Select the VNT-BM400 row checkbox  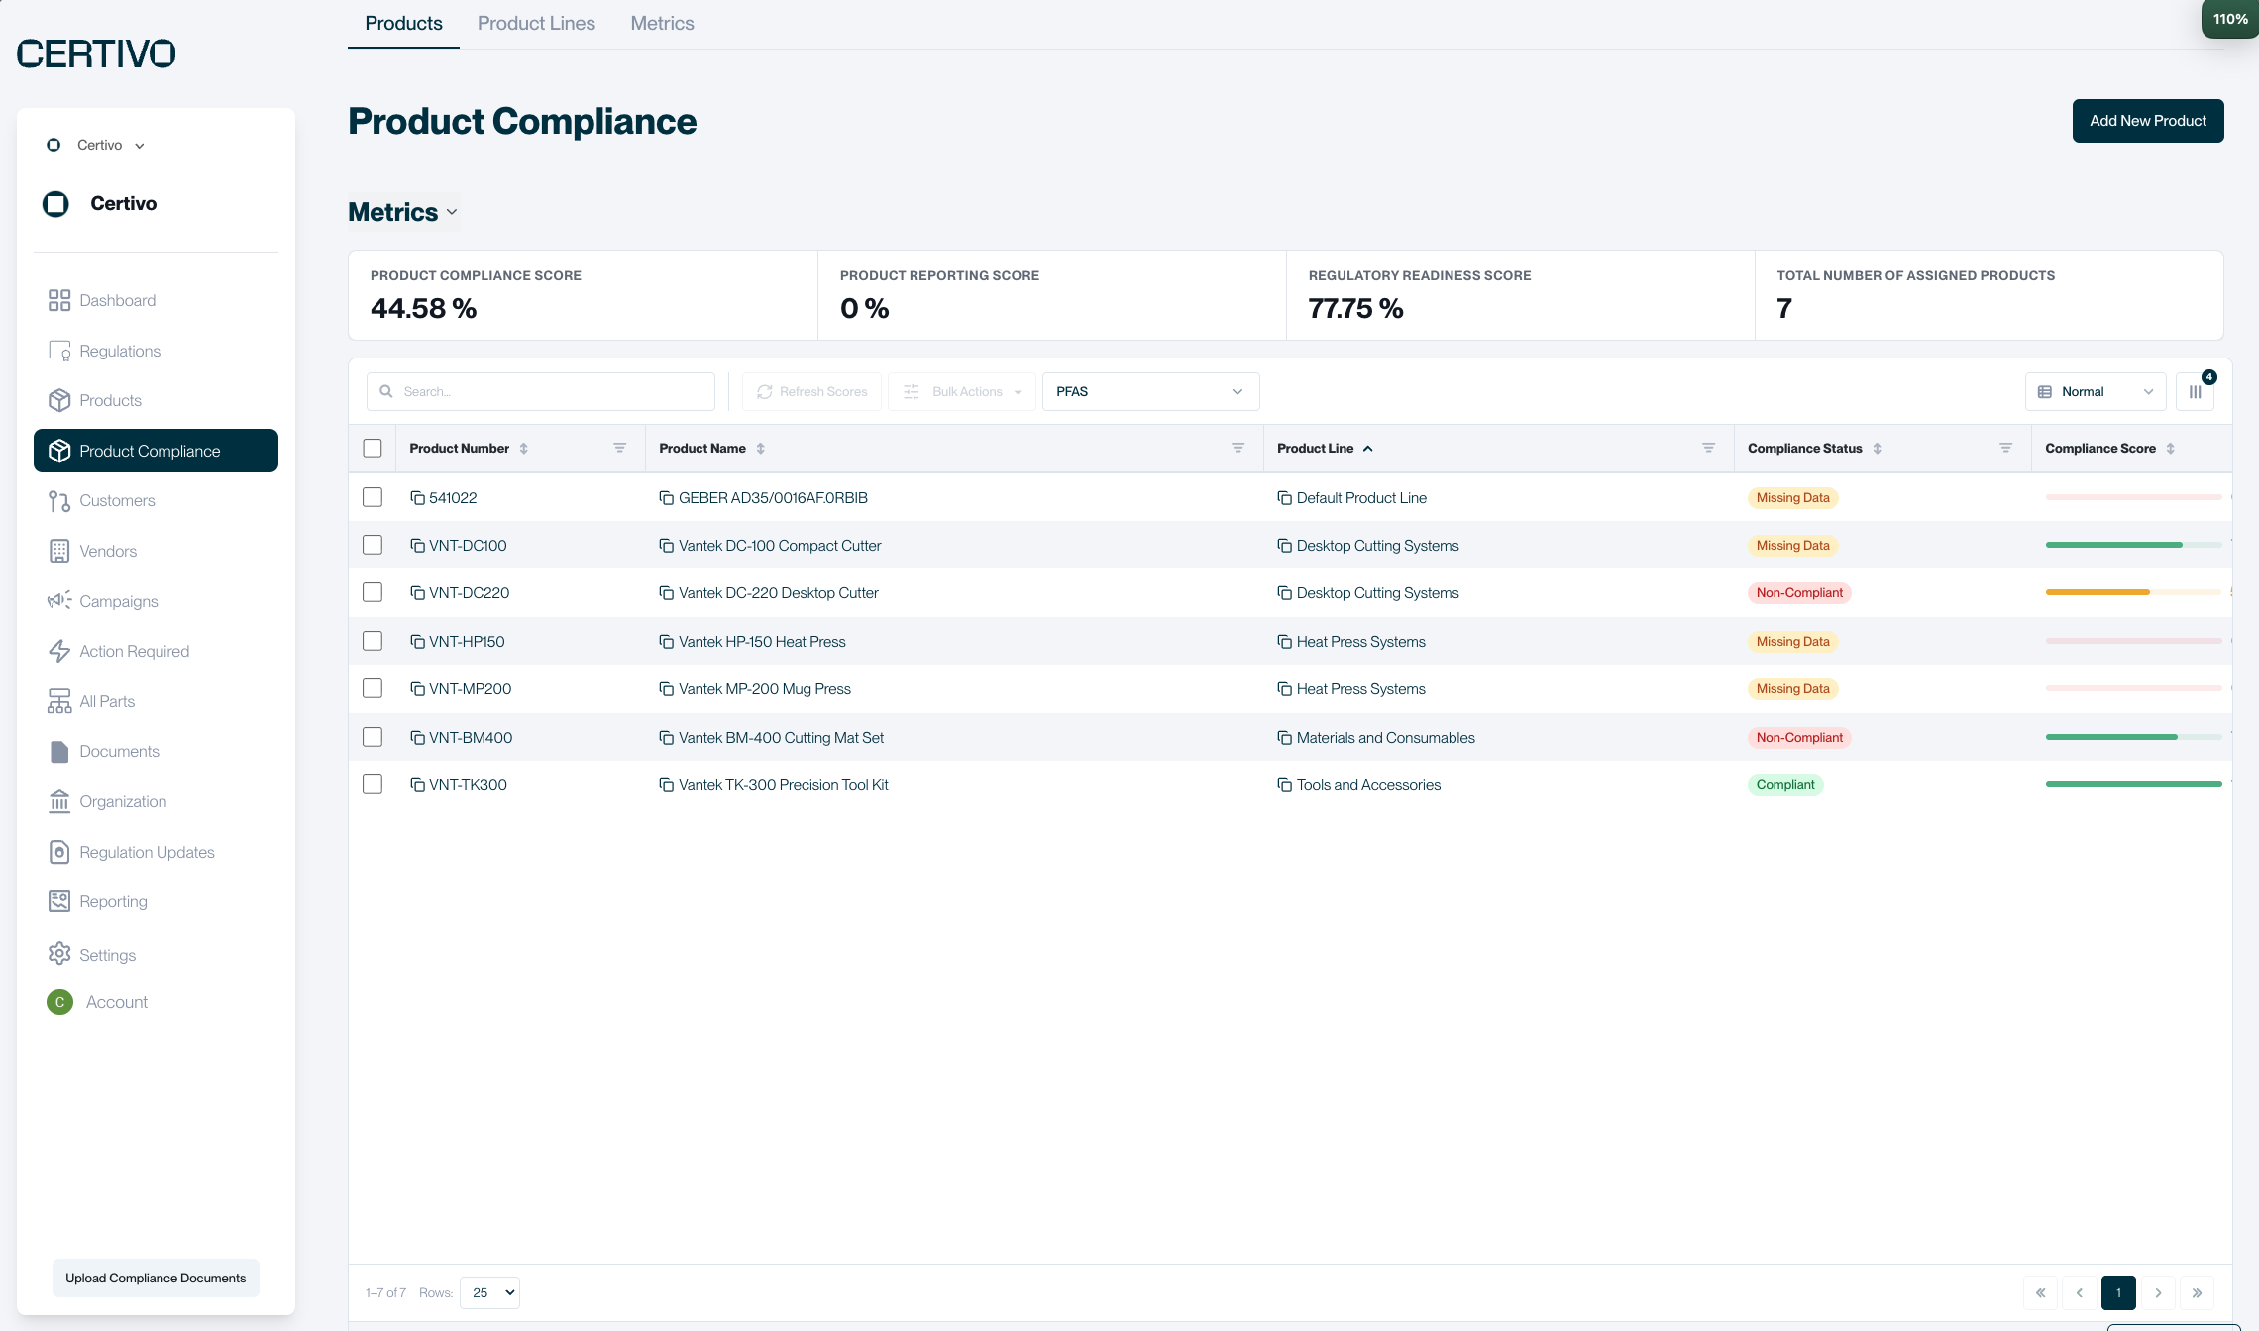point(373,737)
